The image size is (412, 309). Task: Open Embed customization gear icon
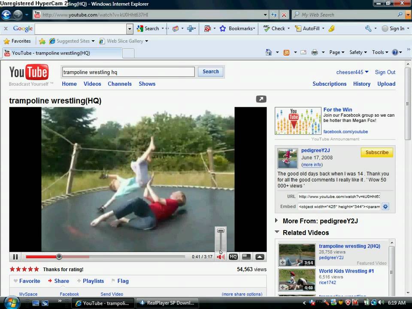click(385, 206)
